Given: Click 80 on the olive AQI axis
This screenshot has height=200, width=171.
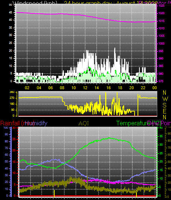Looking at the screenshot, I should coord(169,141).
